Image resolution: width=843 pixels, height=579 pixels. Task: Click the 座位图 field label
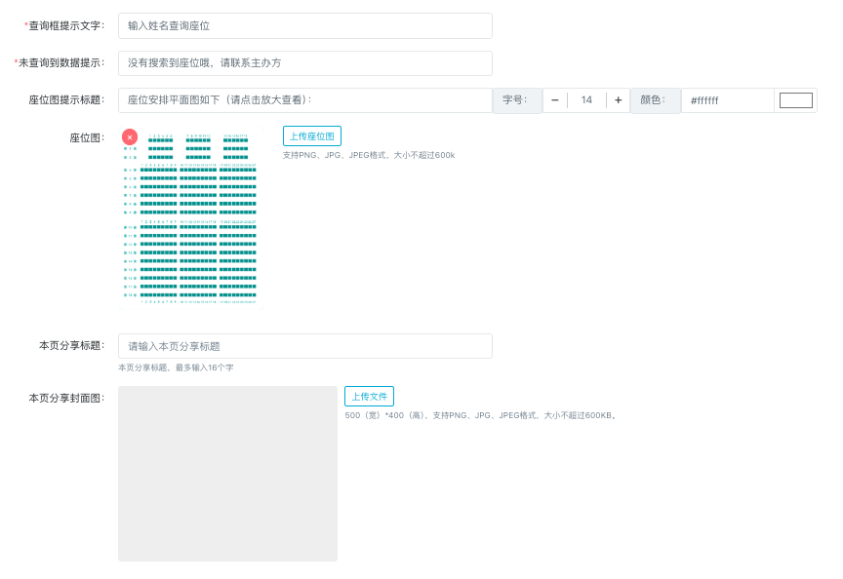point(87,138)
